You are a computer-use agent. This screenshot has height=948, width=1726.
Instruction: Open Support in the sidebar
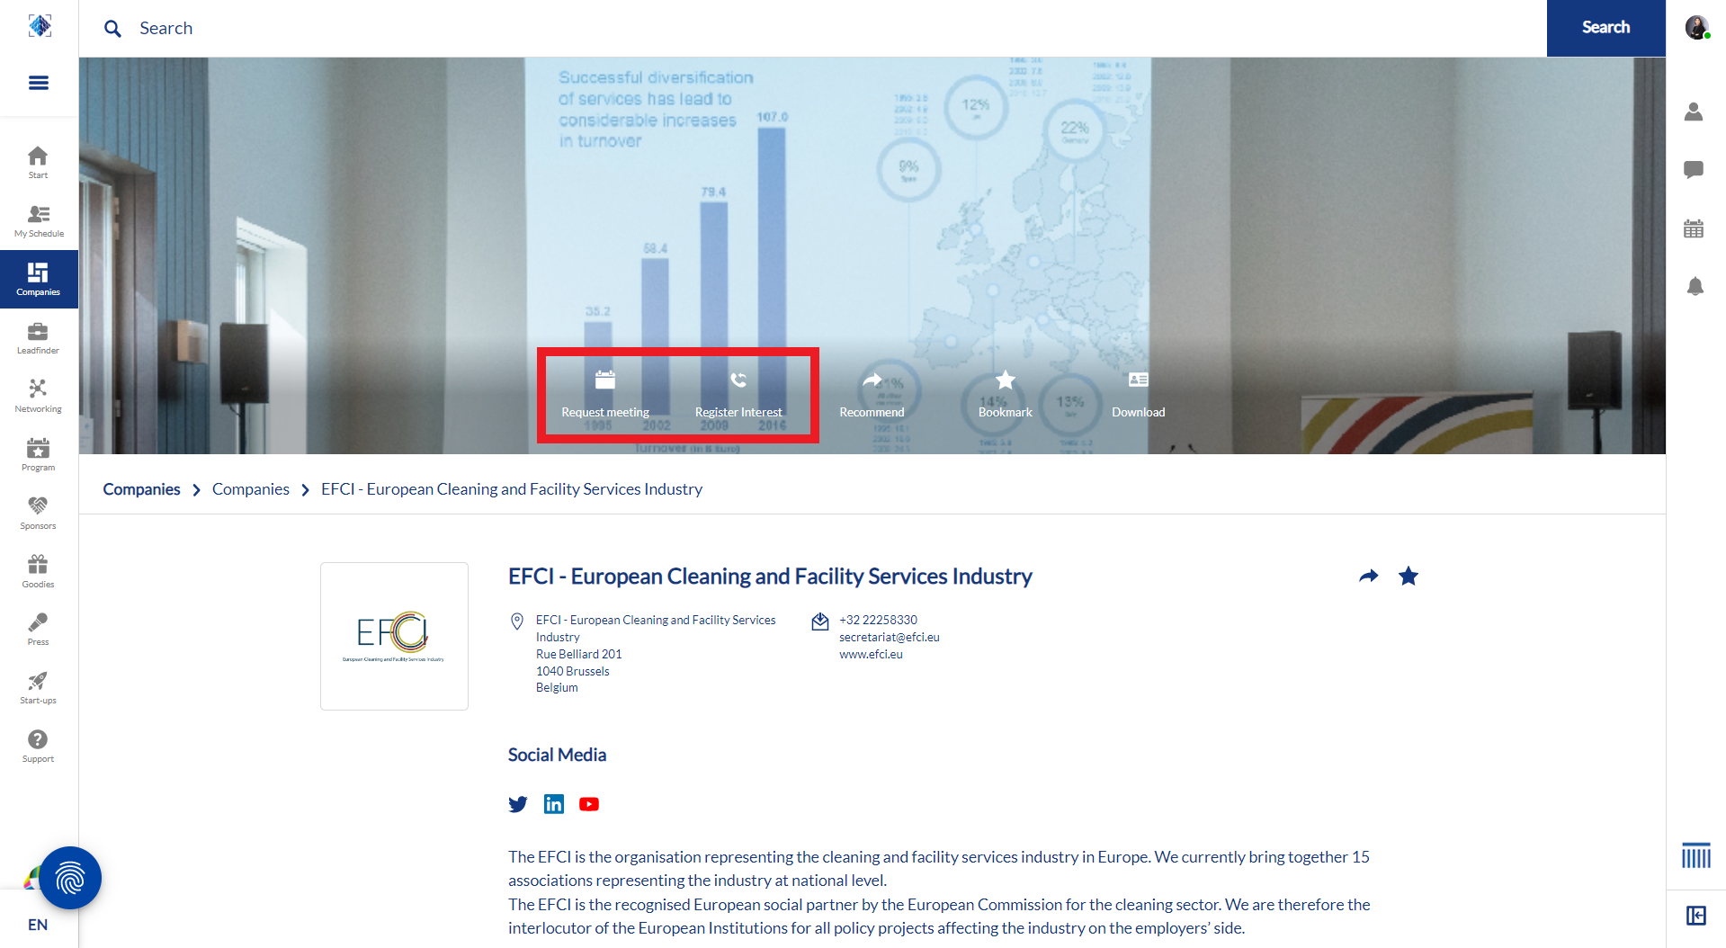pos(38,747)
